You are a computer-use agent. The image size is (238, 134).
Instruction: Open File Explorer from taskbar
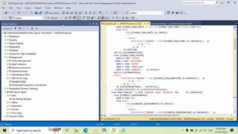76,130
